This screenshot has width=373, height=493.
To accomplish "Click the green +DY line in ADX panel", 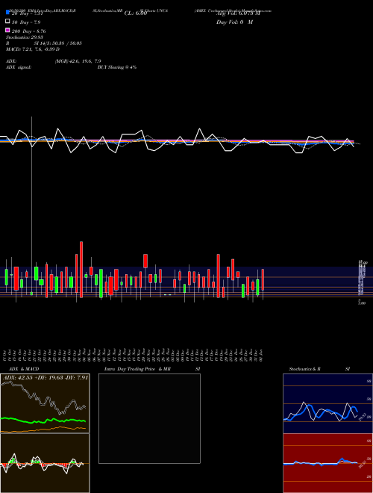I will [43, 420].
